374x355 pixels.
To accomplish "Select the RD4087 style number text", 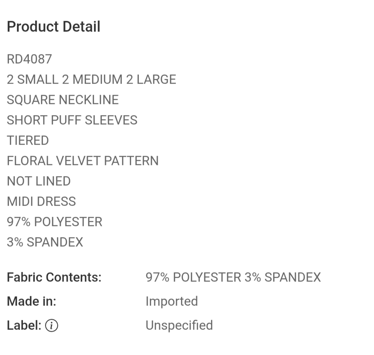I will [30, 59].
